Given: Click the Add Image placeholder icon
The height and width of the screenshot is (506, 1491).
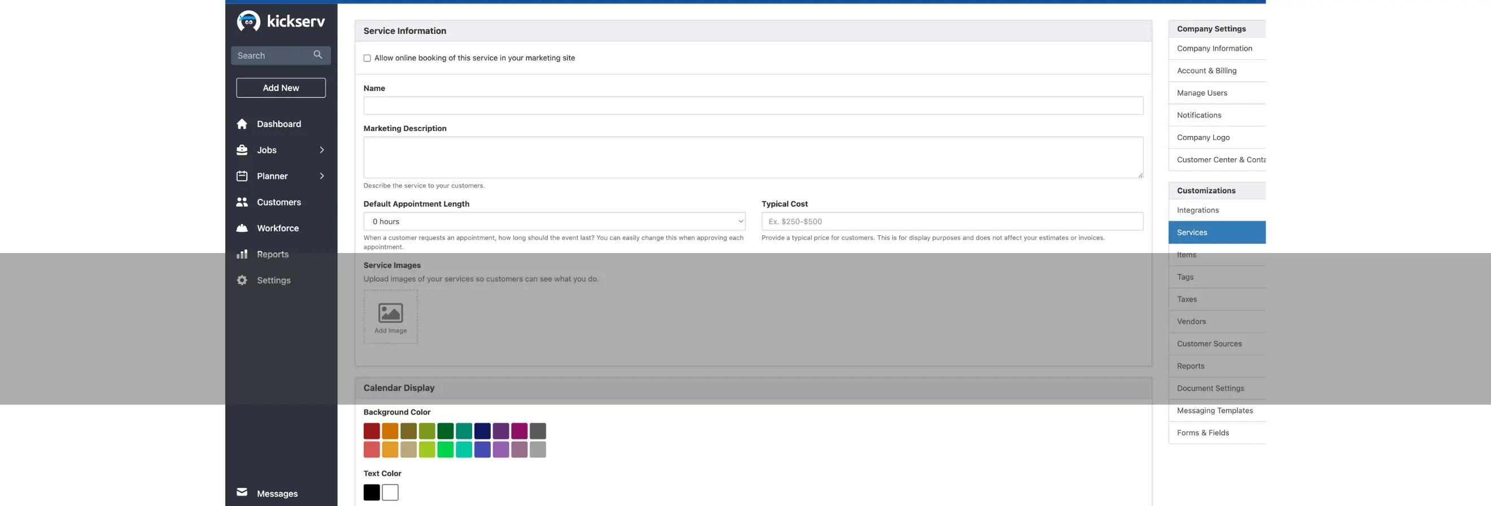Looking at the screenshot, I should click(390, 314).
